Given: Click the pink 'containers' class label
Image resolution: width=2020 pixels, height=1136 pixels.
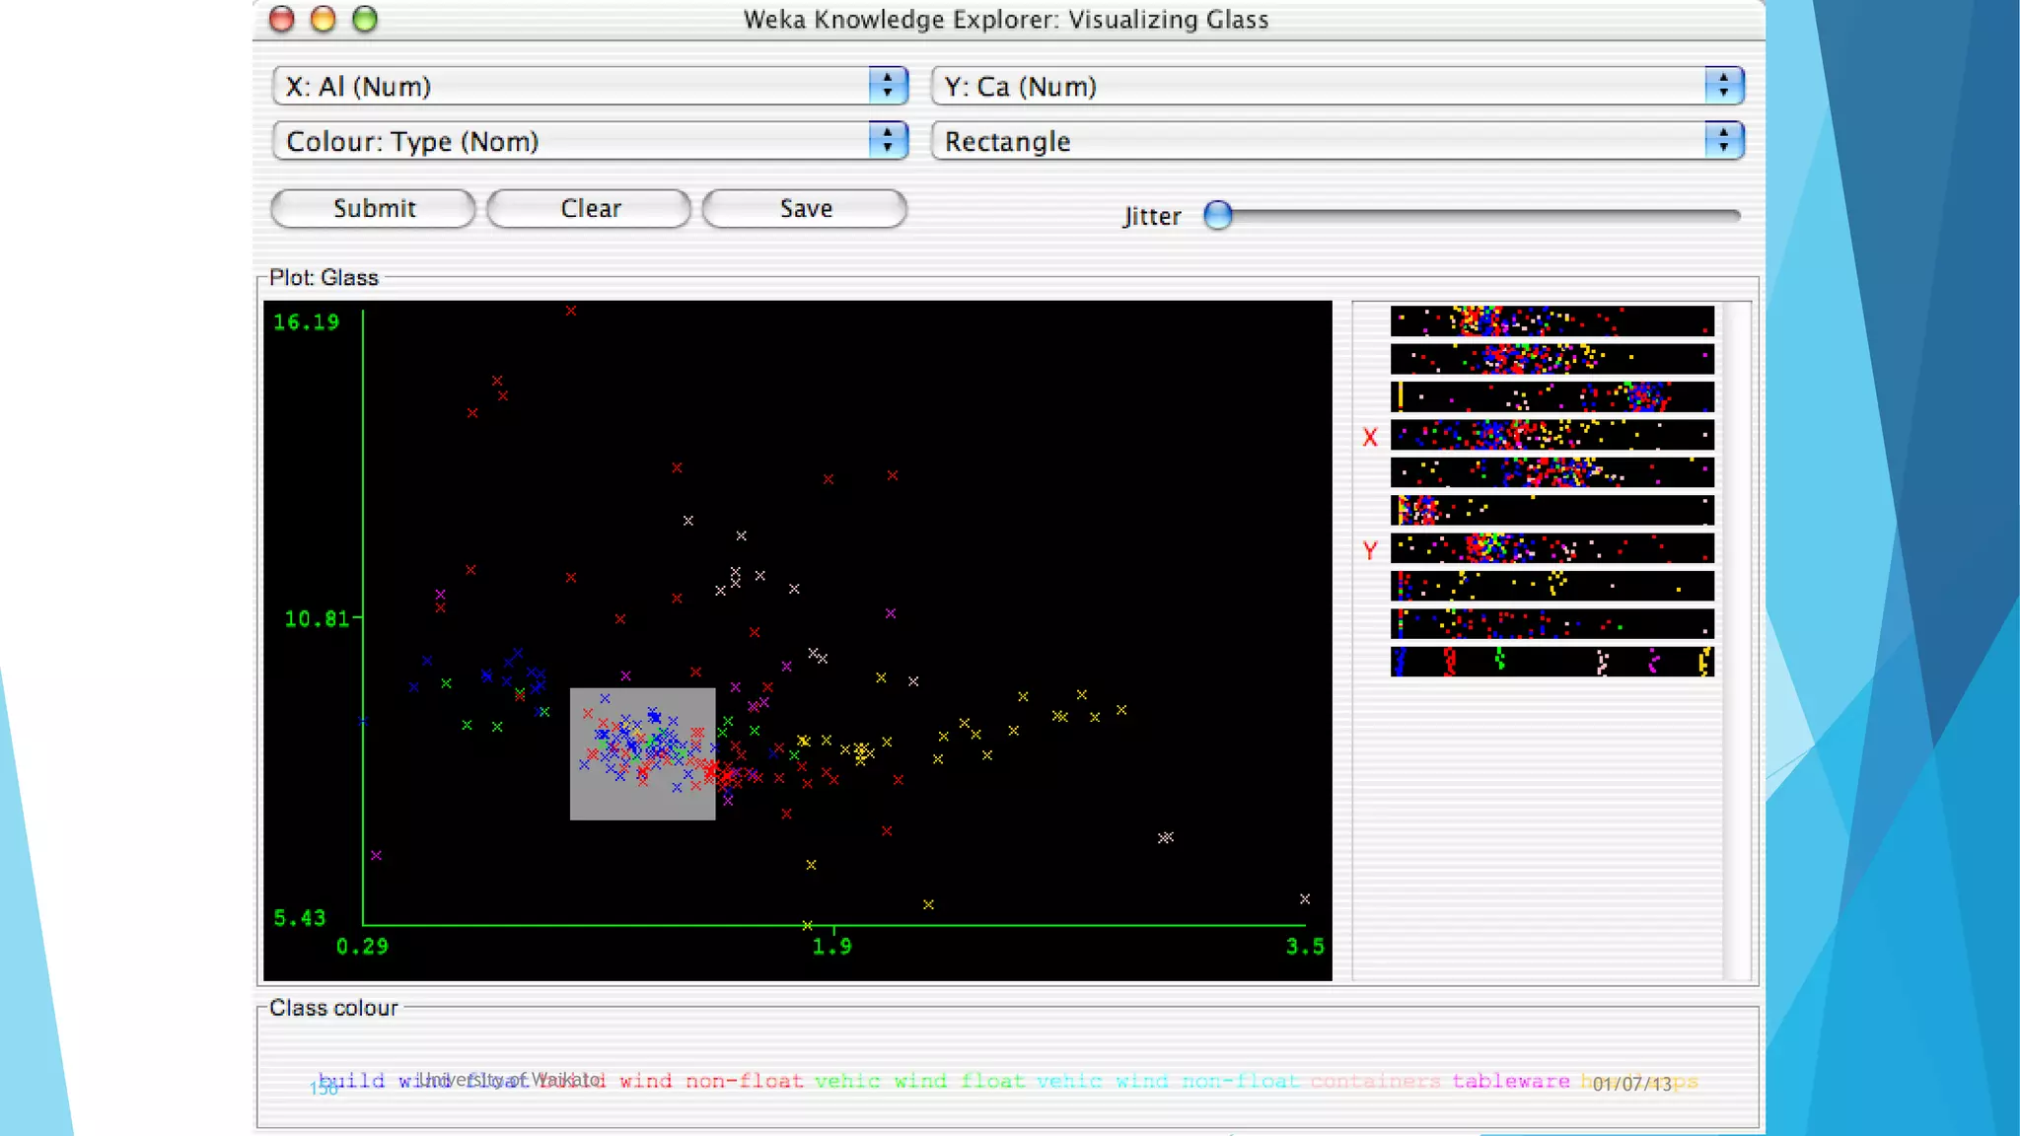Looking at the screenshot, I should (1375, 1082).
